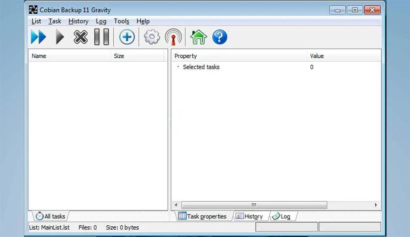410x237 pixels.
Task: Switch to the History tab
Action: point(250,216)
